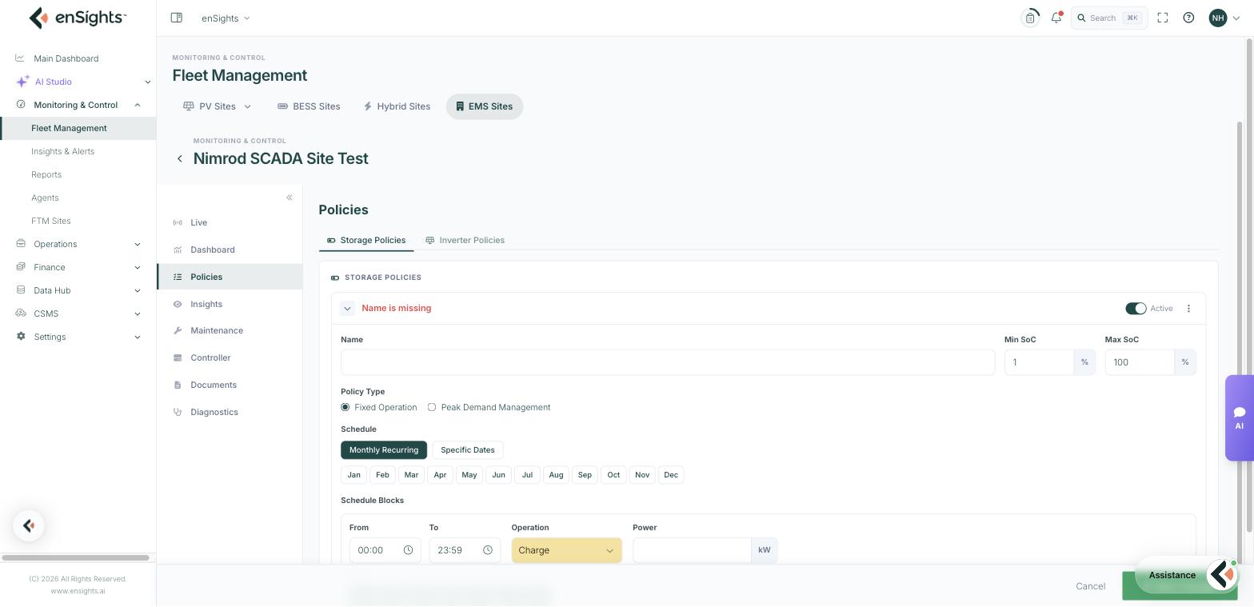Expand the AI Studio menu

point(147,82)
